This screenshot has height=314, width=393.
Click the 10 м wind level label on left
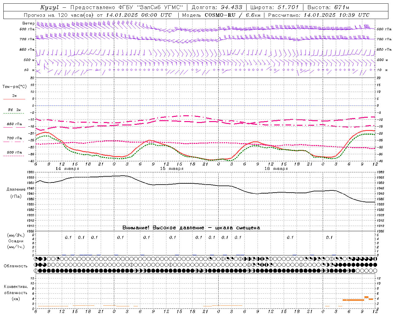29,70
